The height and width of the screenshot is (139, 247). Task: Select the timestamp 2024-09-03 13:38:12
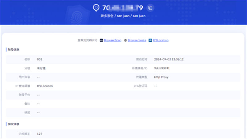[x=169, y=59]
